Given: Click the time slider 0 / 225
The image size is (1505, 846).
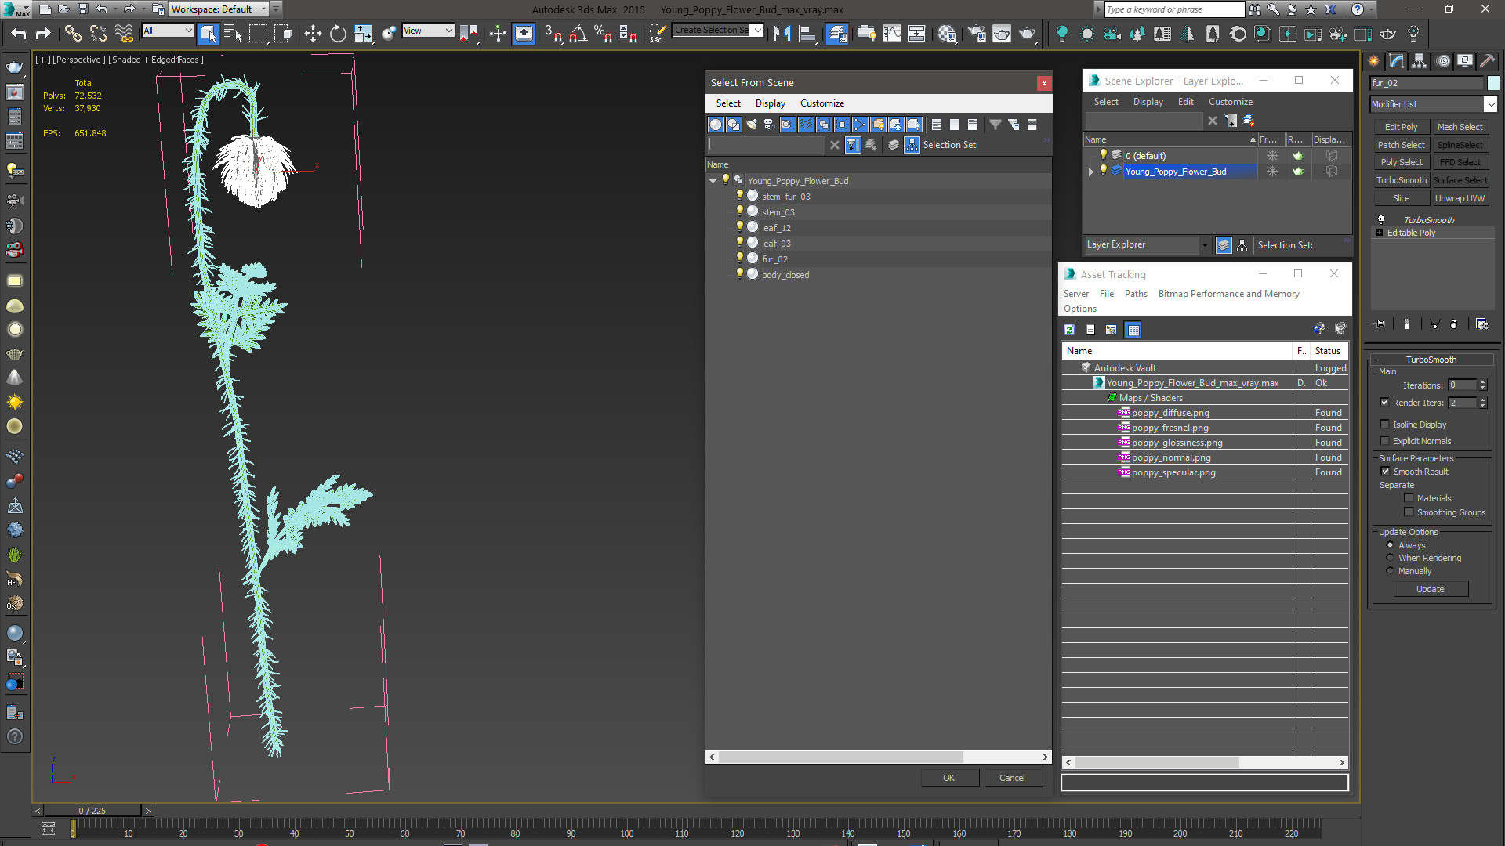Looking at the screenshot, I should click(92, 811).
